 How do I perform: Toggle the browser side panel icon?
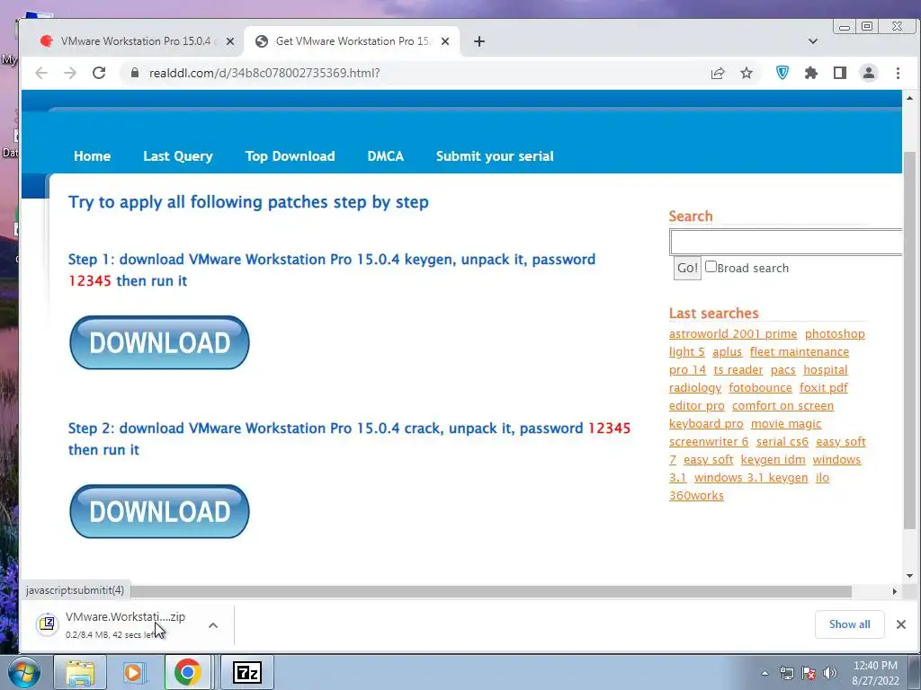(840, 73)
